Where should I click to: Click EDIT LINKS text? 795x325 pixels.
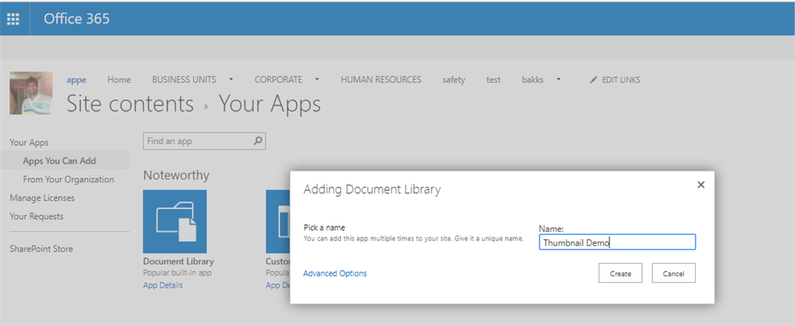pos(621,80)
